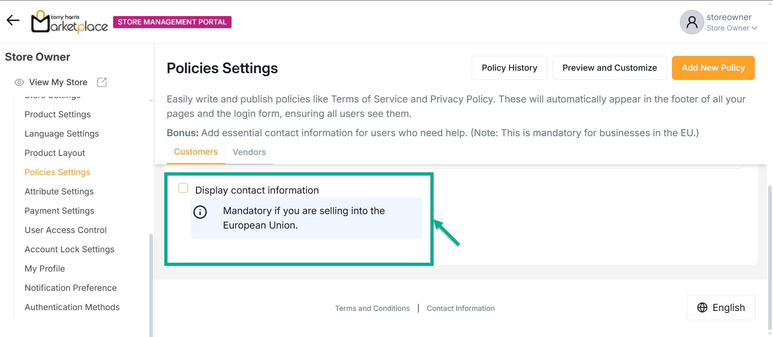Go to Payment Settings in sidebar
The height and width of the screenshot is (337, 773).
(59, 211)
